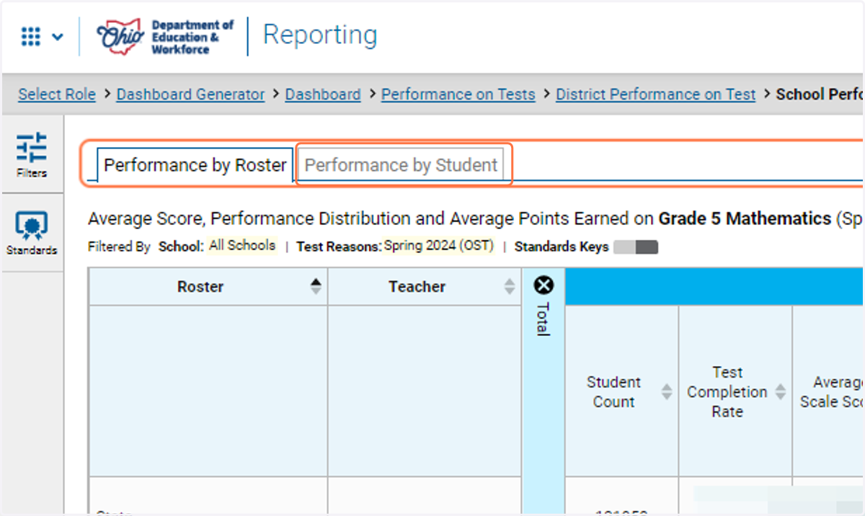Click the Teacher column header
The width and height of the screenshot is (865, 516).
425,287
